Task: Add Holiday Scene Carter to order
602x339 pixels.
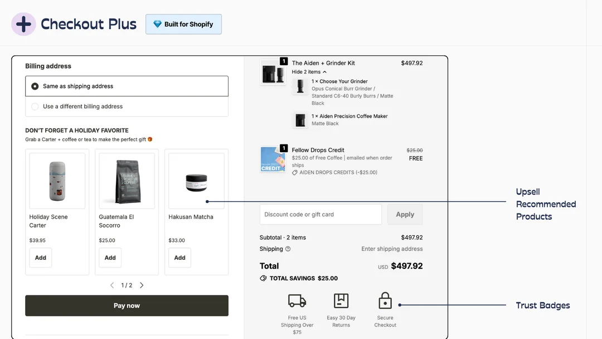Action: (40, 258)
